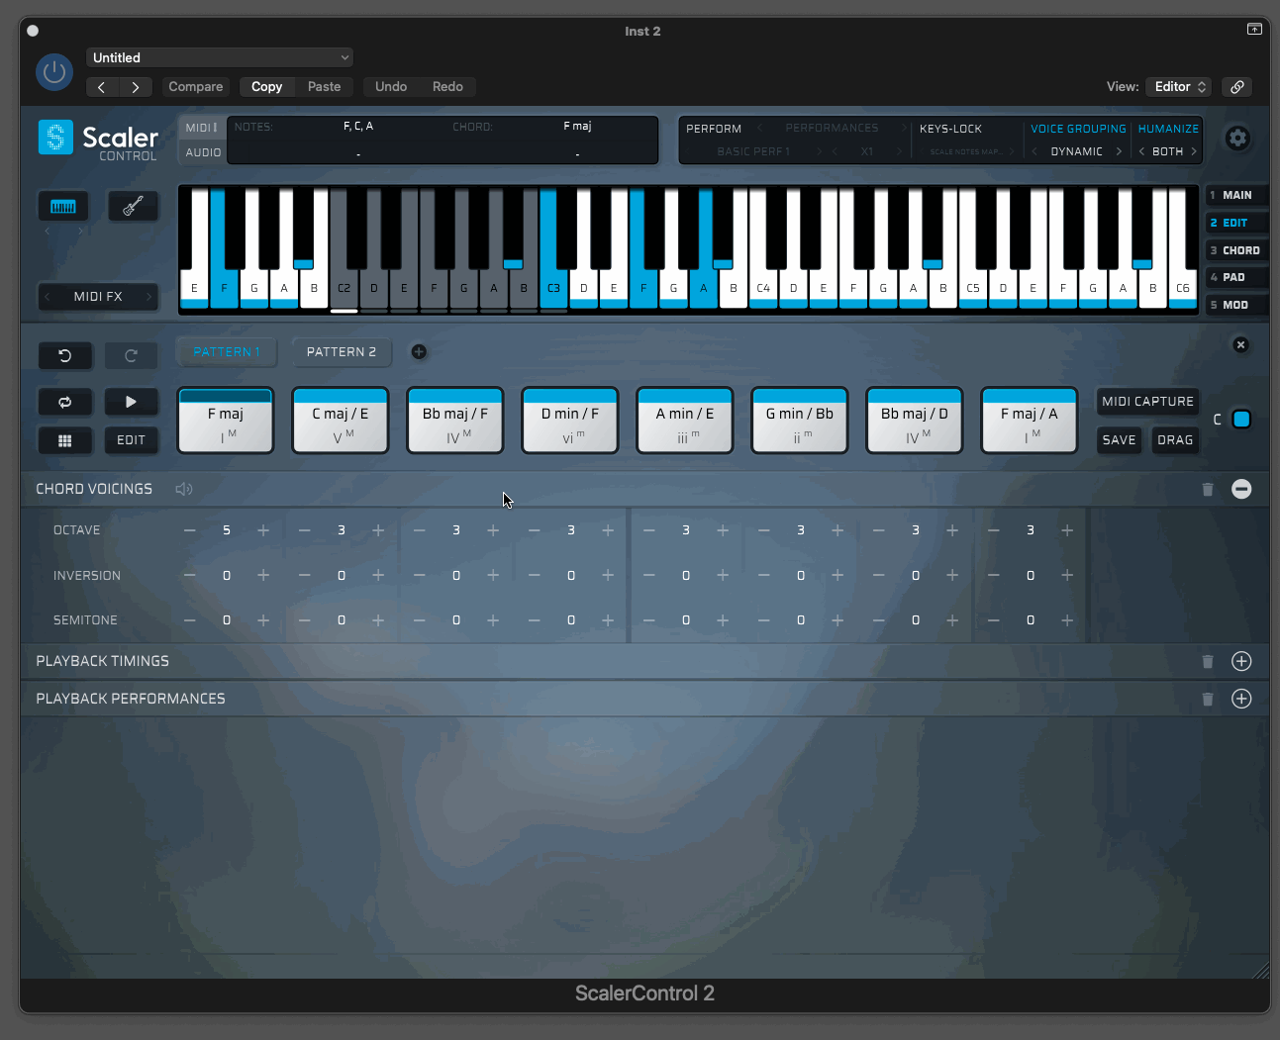Click the Scaler settings gear icon
Viewport: 1280px width, 1040px height.
(1236, 139)
